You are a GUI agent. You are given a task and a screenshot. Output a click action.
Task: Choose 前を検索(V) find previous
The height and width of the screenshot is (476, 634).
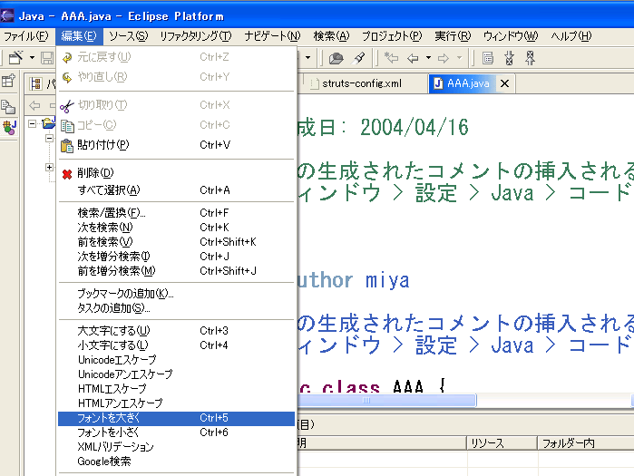tap(176, 242)
